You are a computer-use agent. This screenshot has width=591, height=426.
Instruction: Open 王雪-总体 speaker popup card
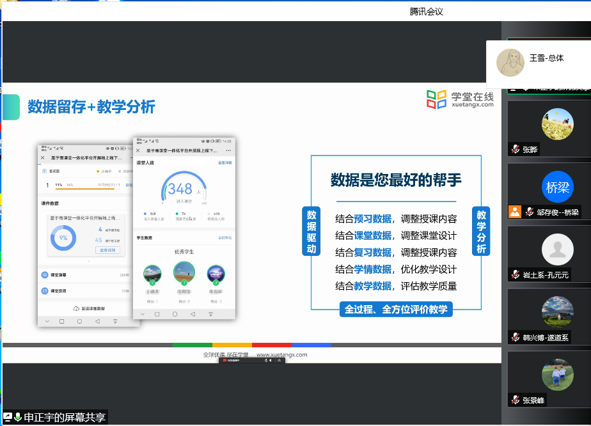(538, 64)
